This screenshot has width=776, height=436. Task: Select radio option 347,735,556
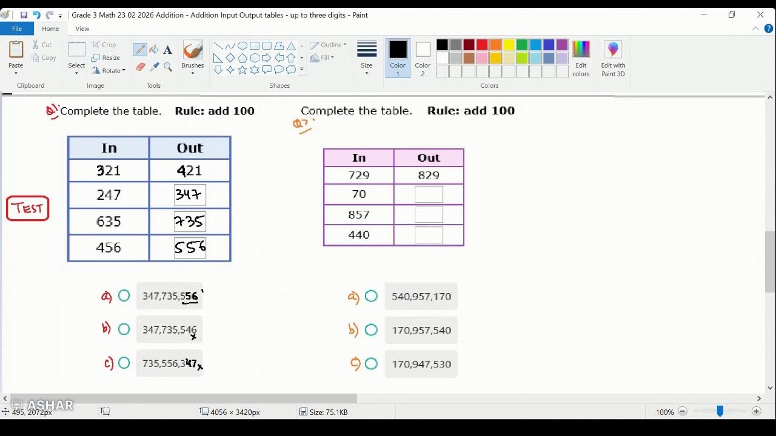pos(124,296)
